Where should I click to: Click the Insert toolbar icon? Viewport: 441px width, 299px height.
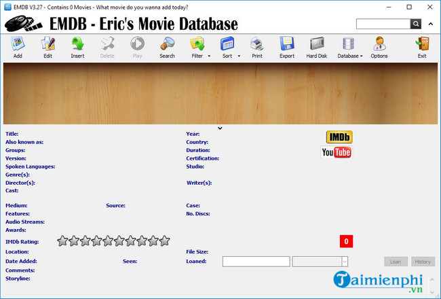(77, 47)
